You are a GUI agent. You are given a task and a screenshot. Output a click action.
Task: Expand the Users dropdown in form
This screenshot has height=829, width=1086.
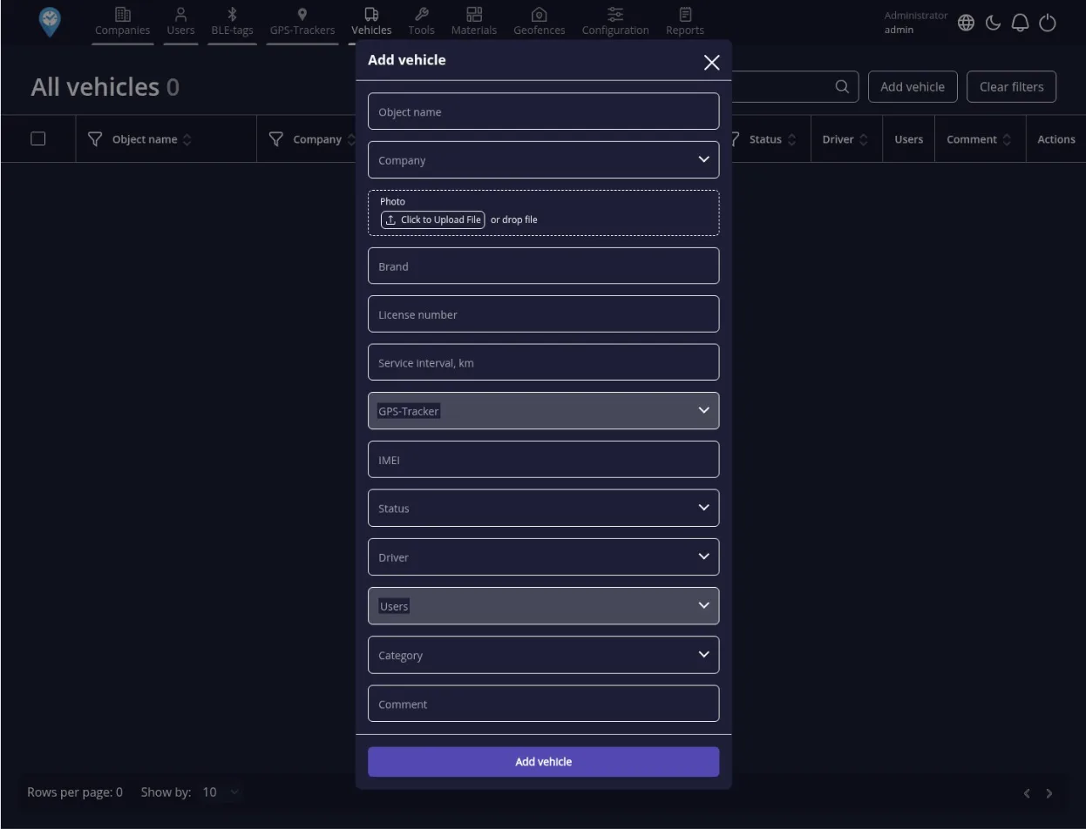pos(543,606)
